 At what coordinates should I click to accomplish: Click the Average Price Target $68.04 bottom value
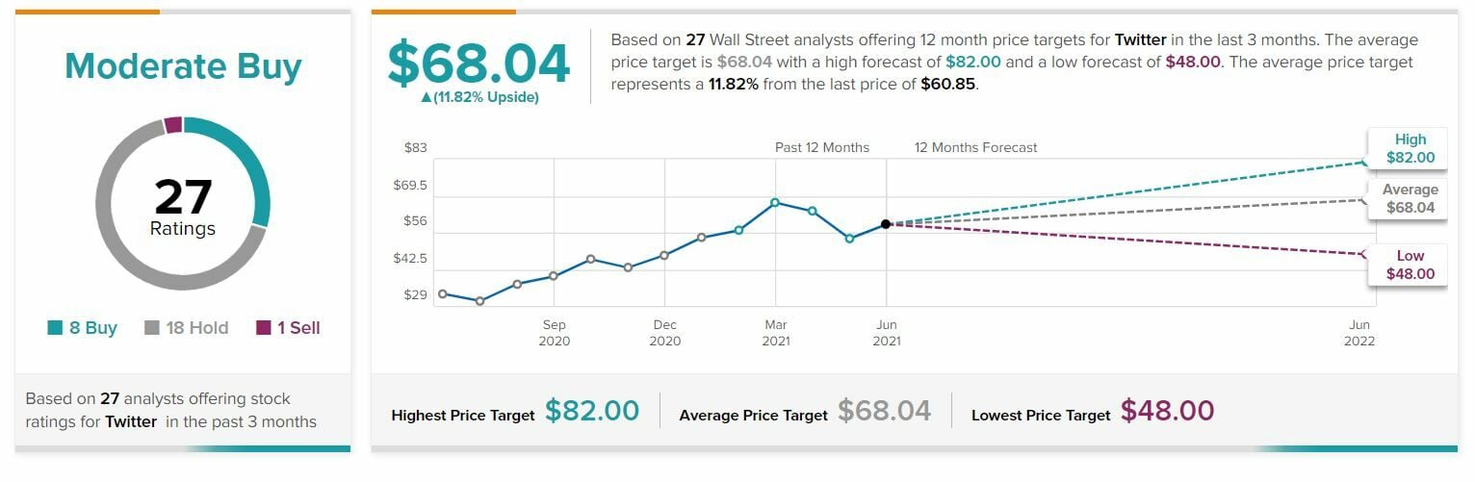pyautogui.click(x=884, y=412)
